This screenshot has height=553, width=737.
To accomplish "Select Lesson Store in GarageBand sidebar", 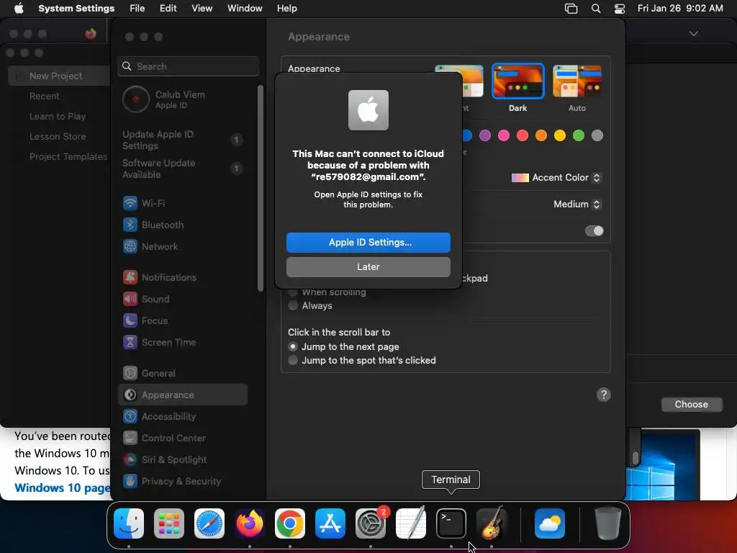I will tap(58, 136).
